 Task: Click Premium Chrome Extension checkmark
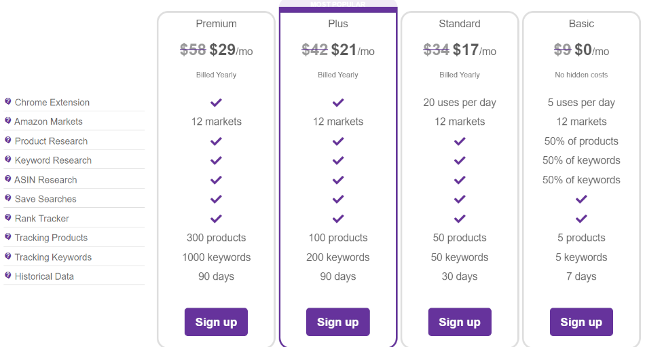point(216,103)
